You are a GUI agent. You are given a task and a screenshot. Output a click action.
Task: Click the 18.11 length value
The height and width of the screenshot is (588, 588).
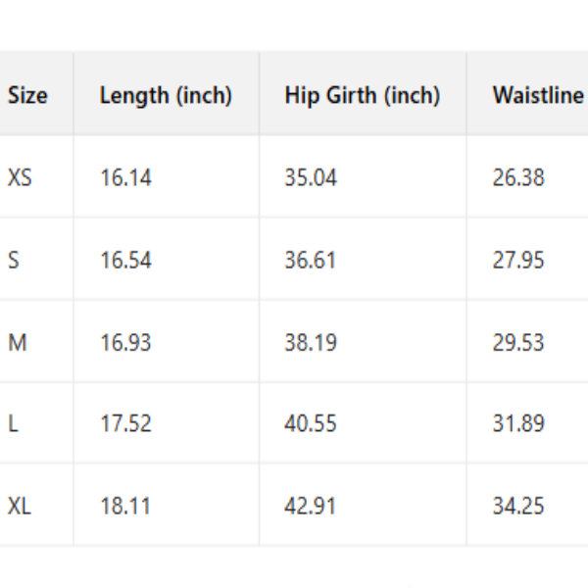tap(125, 507)
